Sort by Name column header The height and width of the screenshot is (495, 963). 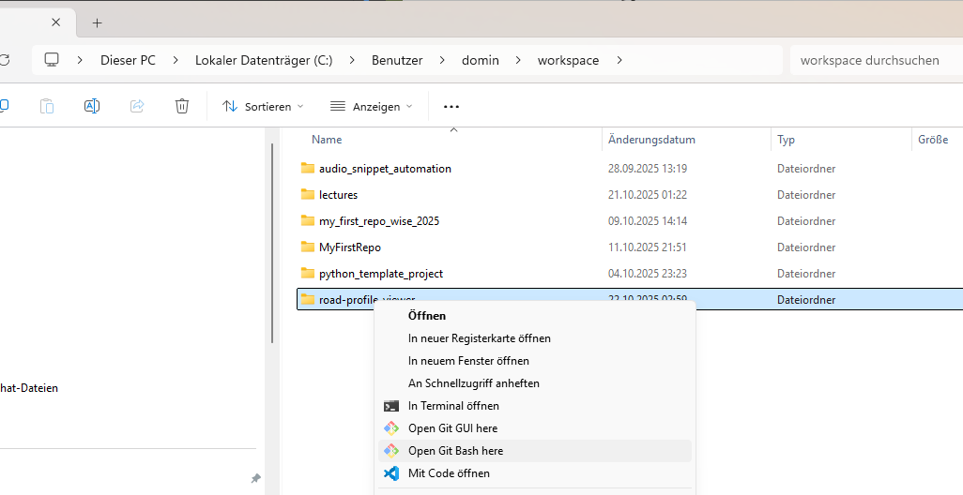tap(327, 140)
